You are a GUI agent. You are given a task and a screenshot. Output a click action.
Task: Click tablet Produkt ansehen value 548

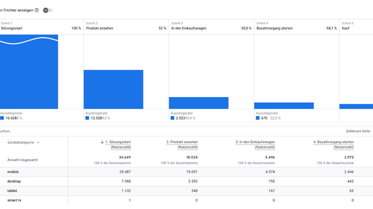click(194, 191)
